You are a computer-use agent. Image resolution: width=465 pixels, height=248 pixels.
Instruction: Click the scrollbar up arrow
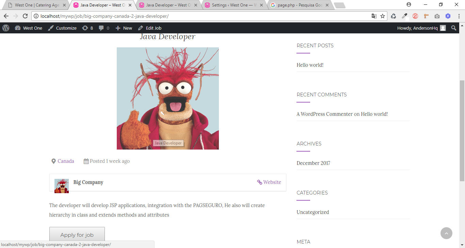point(462,25)
